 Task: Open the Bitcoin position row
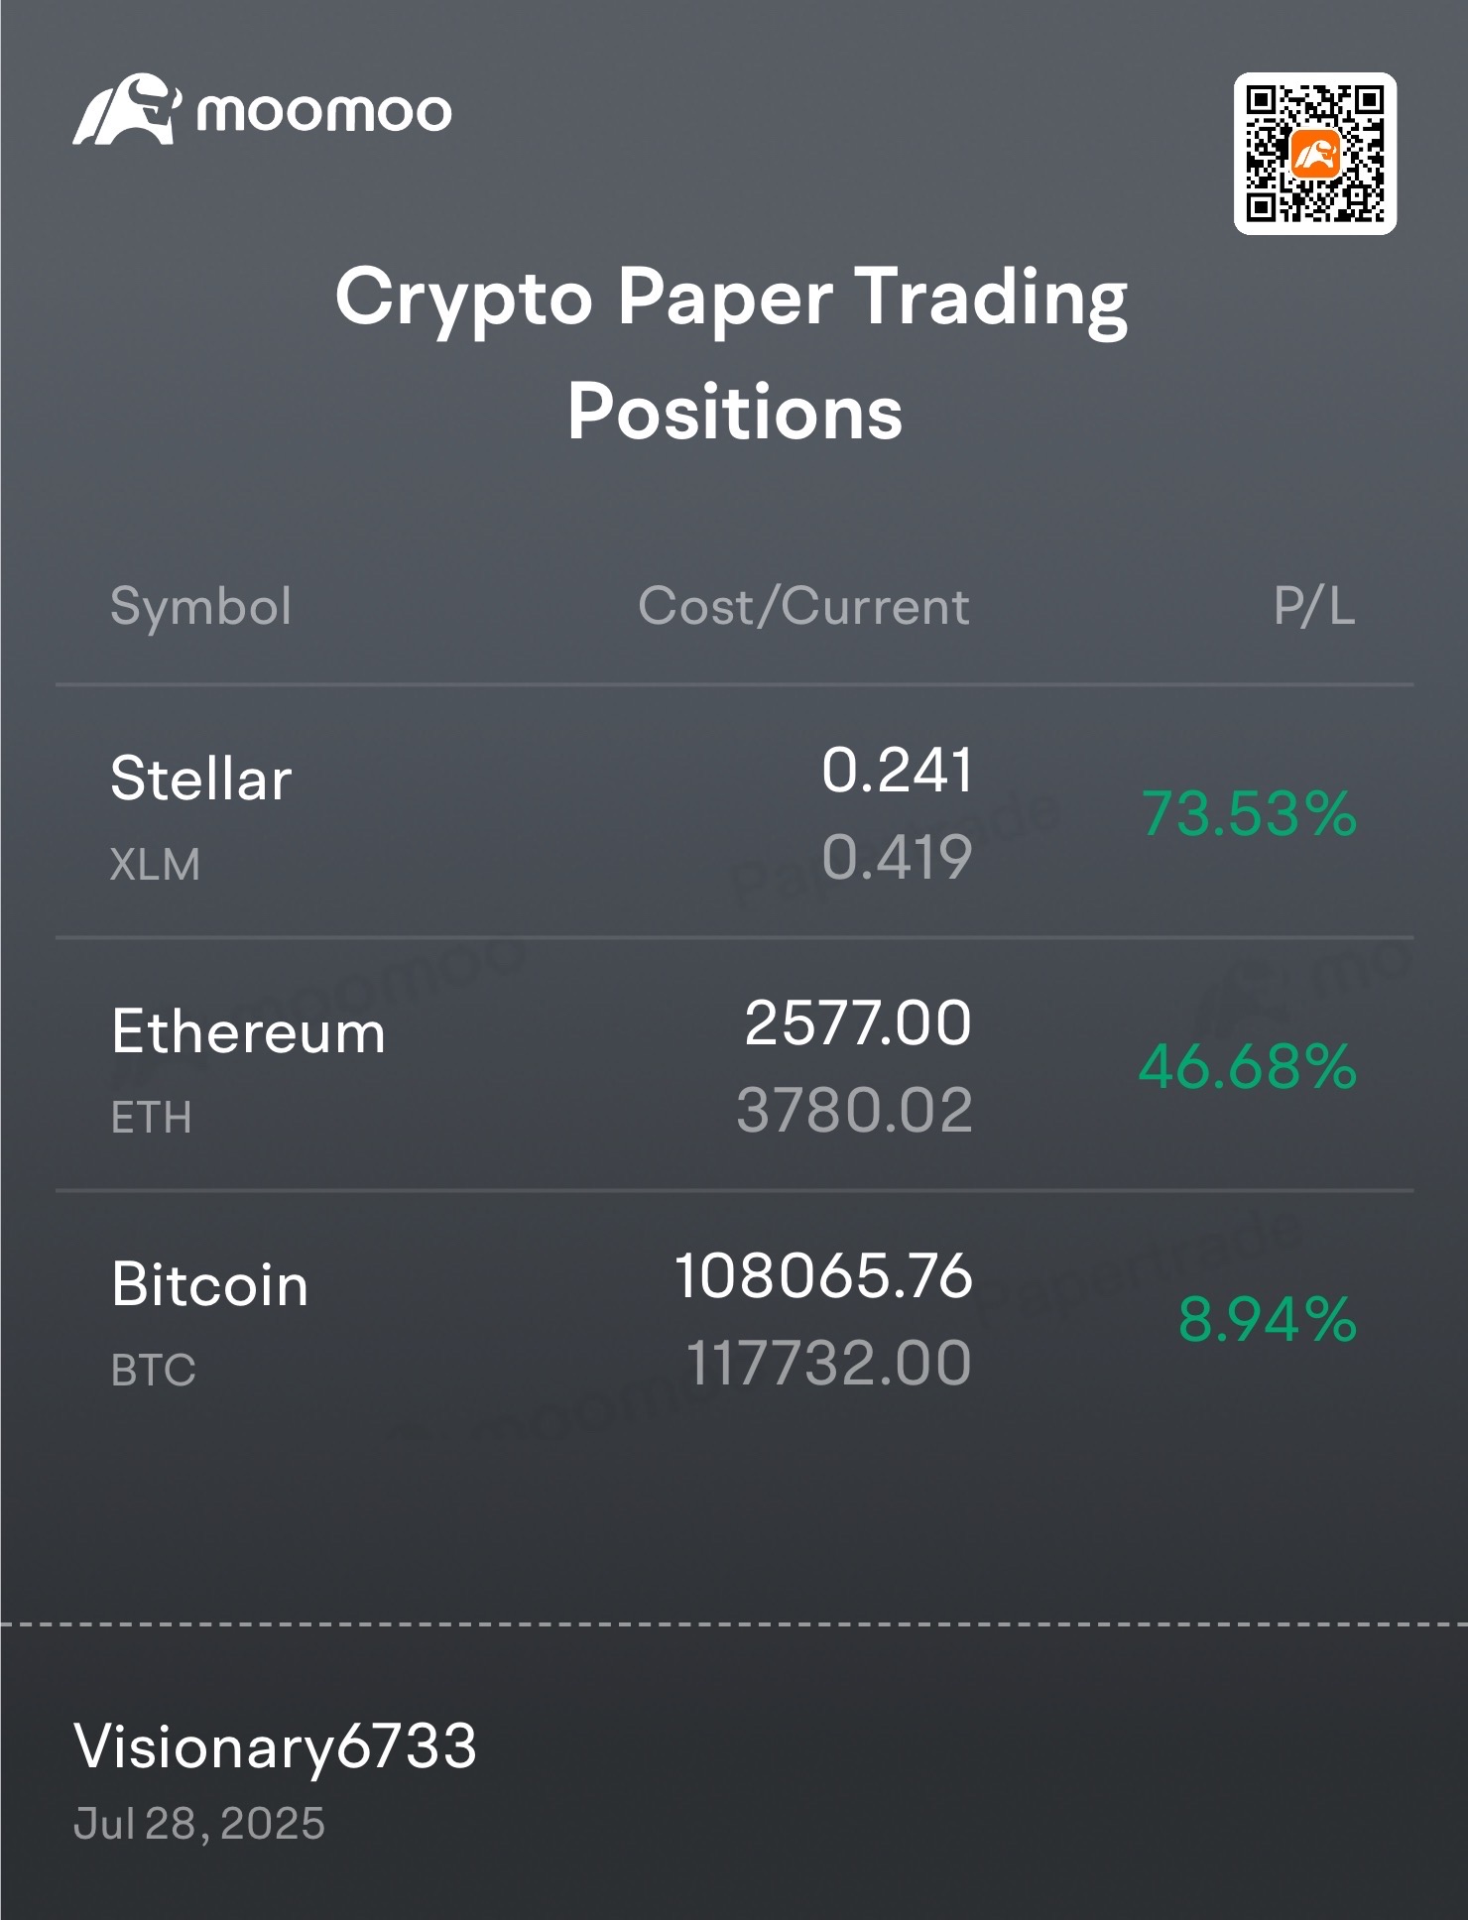pos(734,1319)
